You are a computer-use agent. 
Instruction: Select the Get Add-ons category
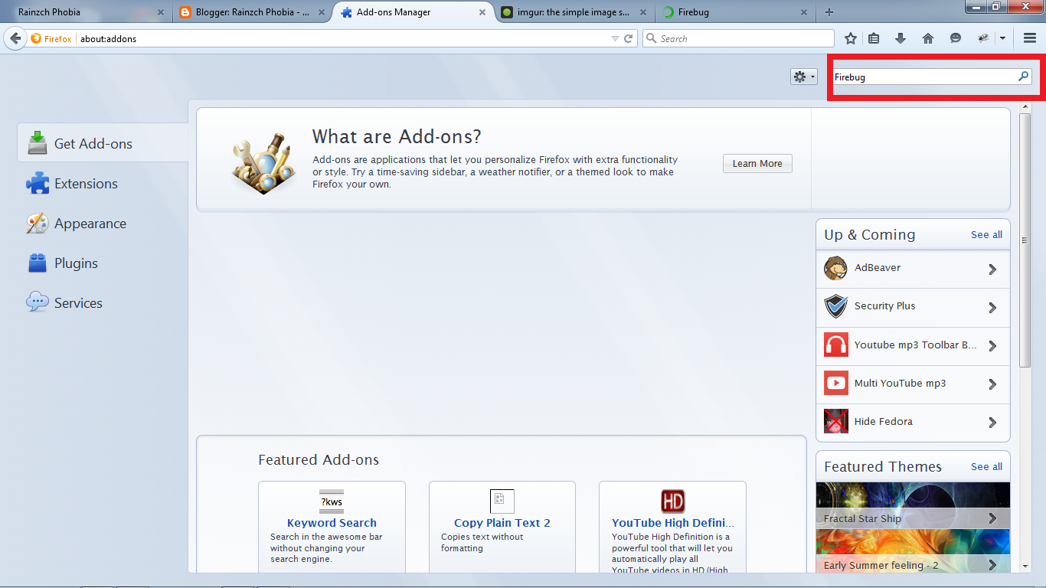coord(103,143)
